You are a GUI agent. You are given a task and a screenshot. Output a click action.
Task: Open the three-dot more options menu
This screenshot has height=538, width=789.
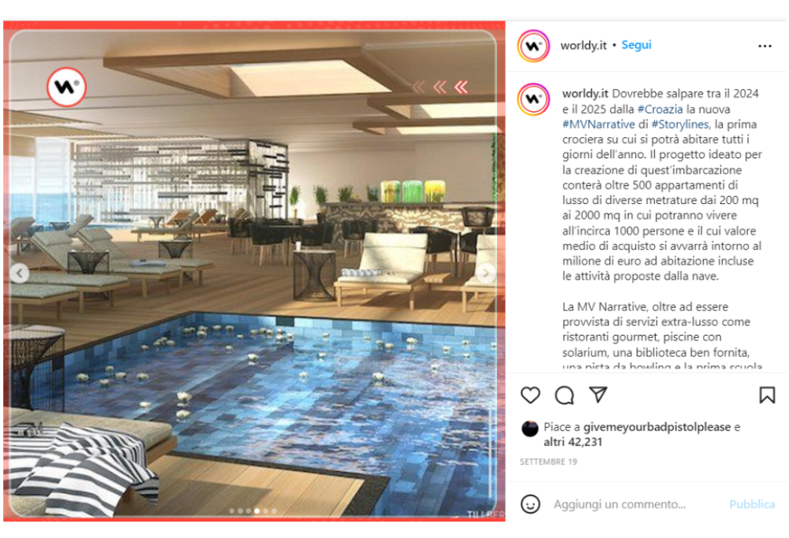(765, 46)
